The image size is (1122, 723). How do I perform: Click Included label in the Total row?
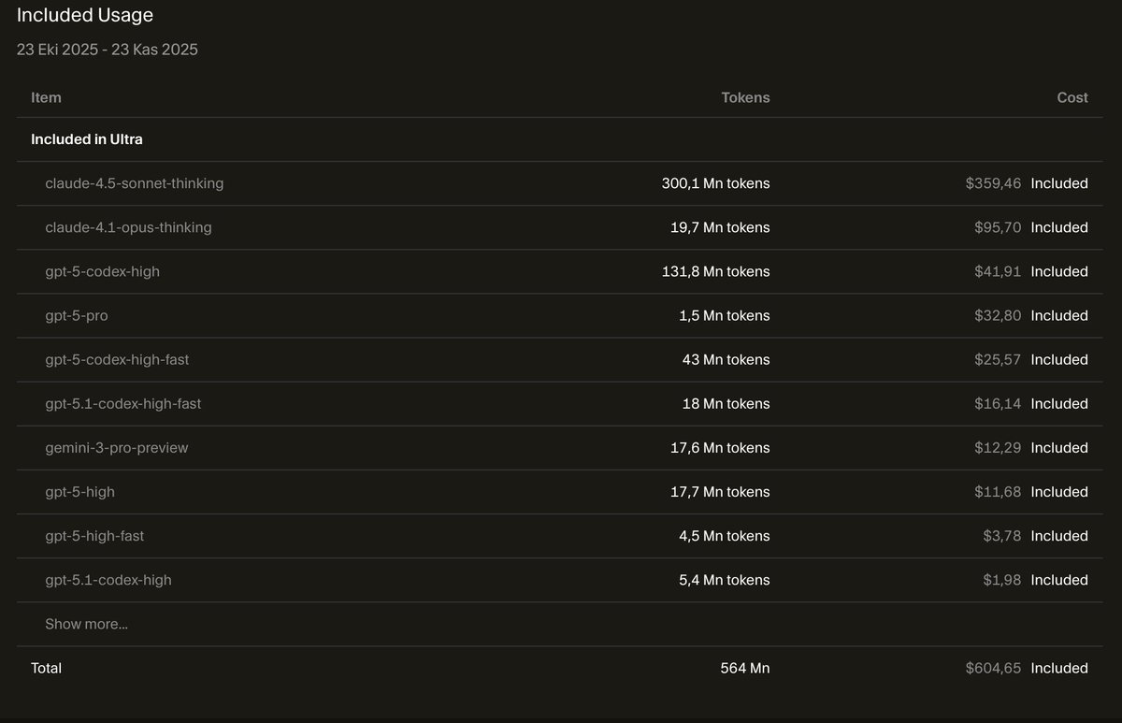(1059, 668)
